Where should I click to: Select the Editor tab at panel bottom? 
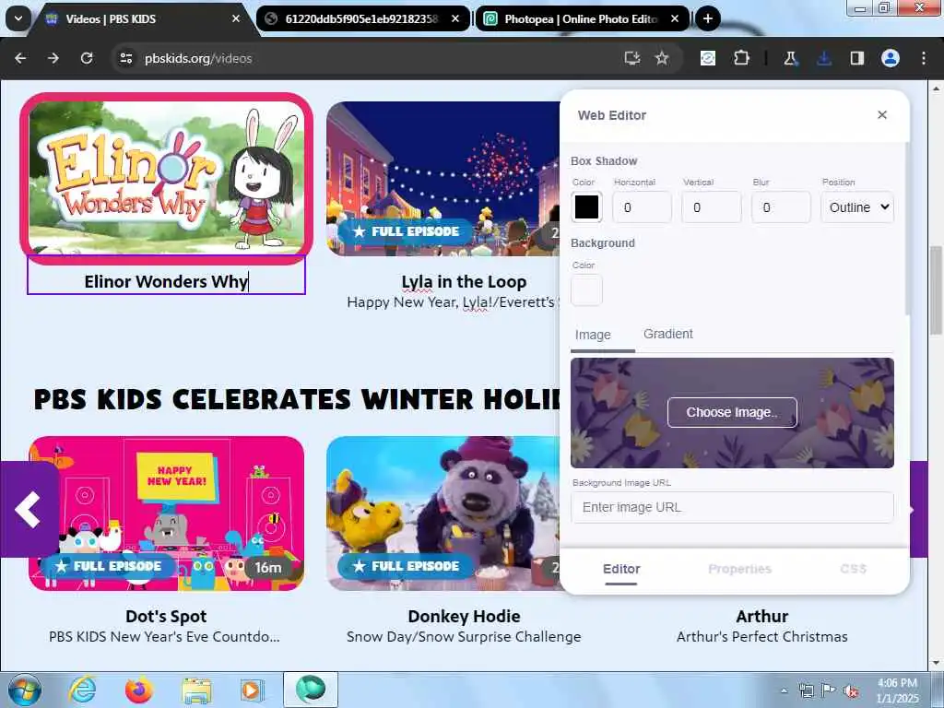621,569
